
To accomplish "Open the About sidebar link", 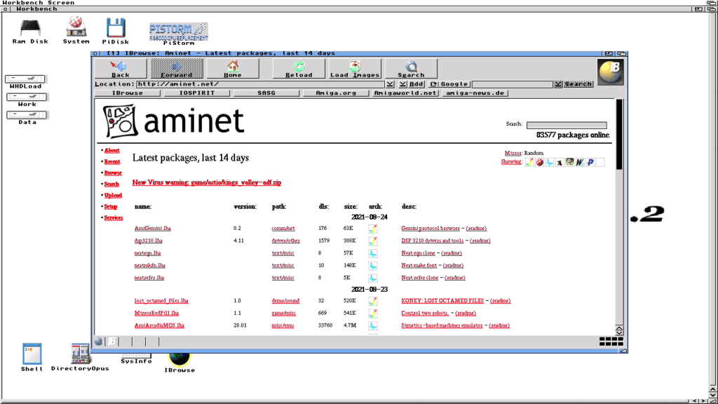I will click(x=111, y=150).
